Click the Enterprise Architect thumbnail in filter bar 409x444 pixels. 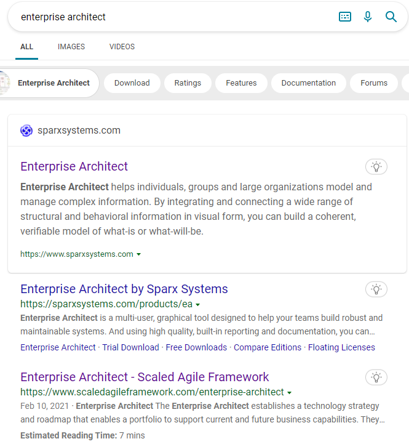(5, 83)
